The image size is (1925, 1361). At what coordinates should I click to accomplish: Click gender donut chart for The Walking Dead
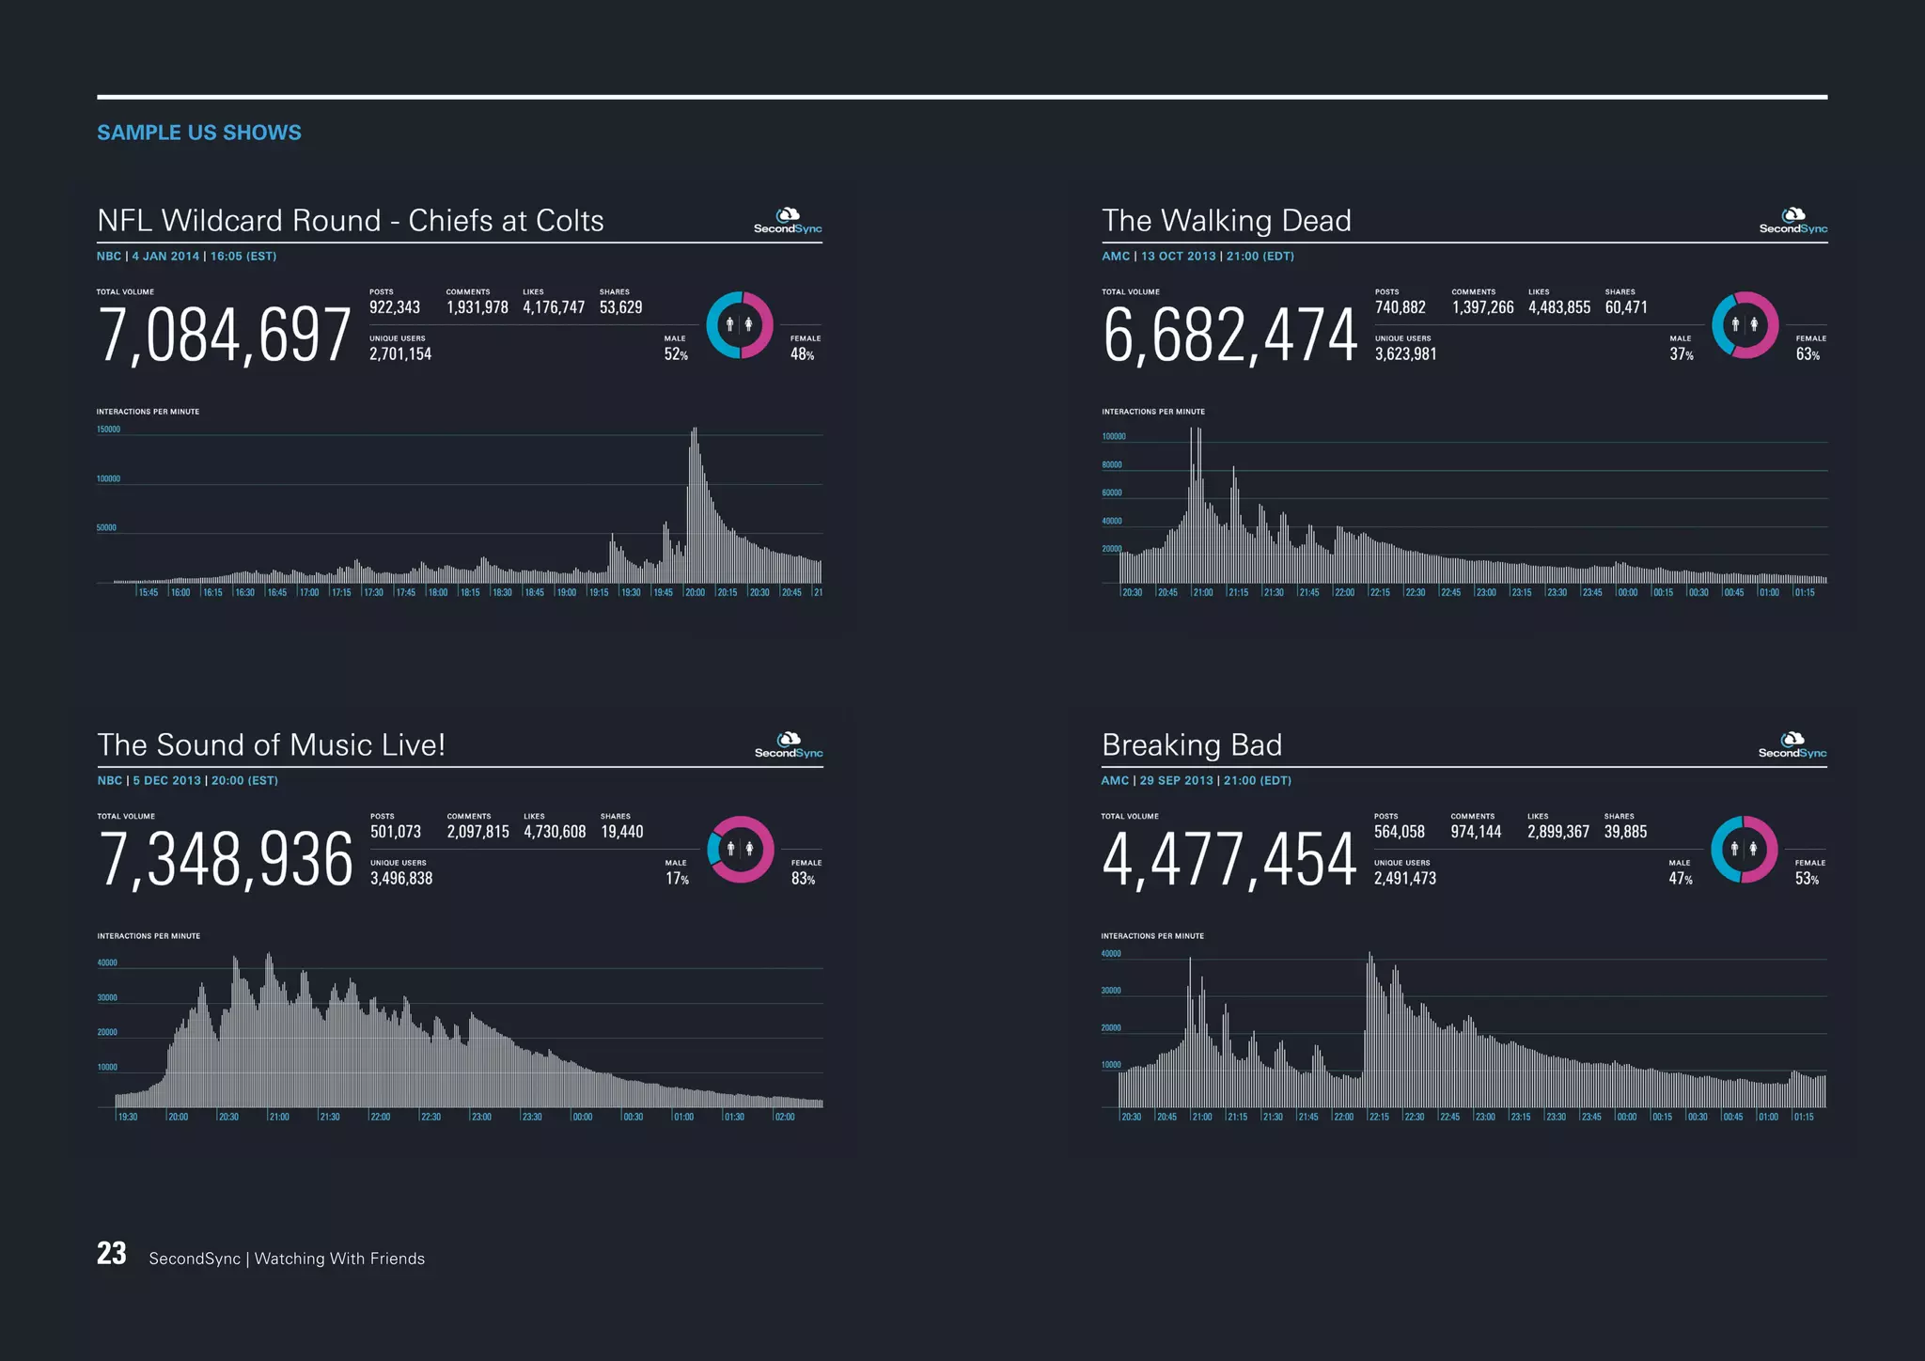pos(1745,325)
